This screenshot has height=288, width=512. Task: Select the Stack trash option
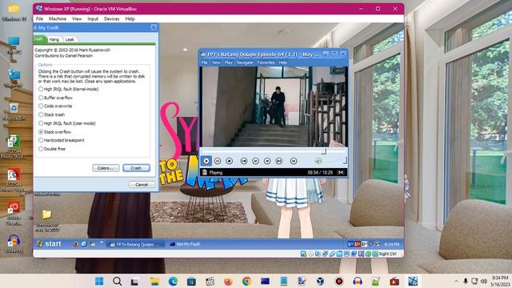(51, 114)
